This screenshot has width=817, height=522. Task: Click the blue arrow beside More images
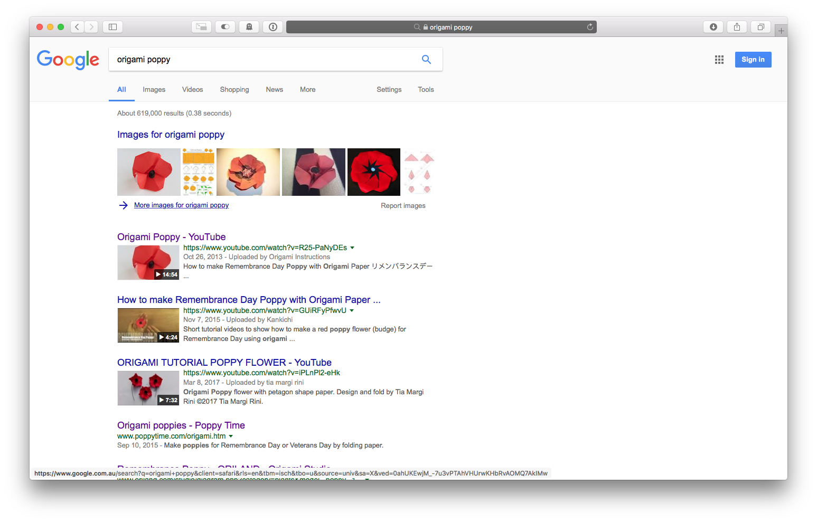[x=124, y=205]
